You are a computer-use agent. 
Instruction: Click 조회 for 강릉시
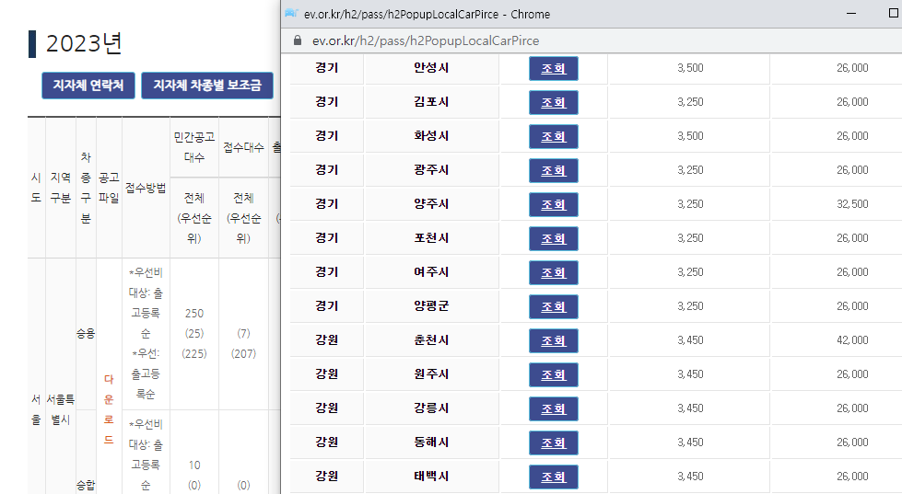coord(554,408)
